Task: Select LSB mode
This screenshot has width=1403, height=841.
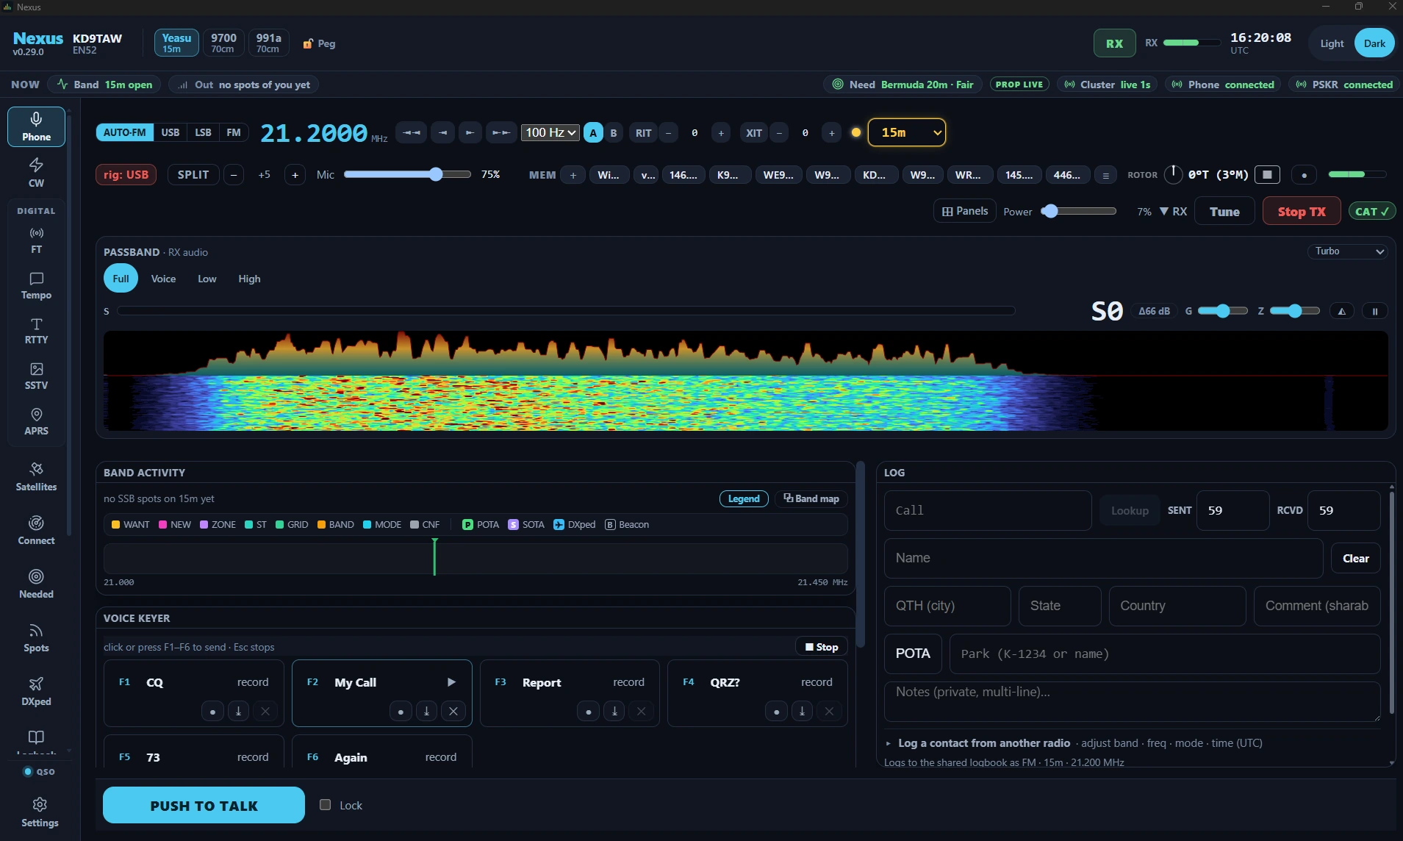Action: (x=203, y=132)
